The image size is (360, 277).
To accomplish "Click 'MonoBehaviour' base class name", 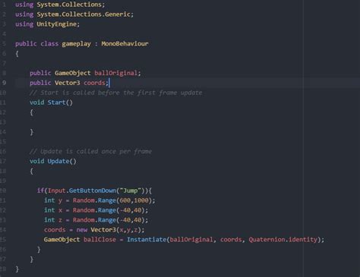I will (125, 44).
